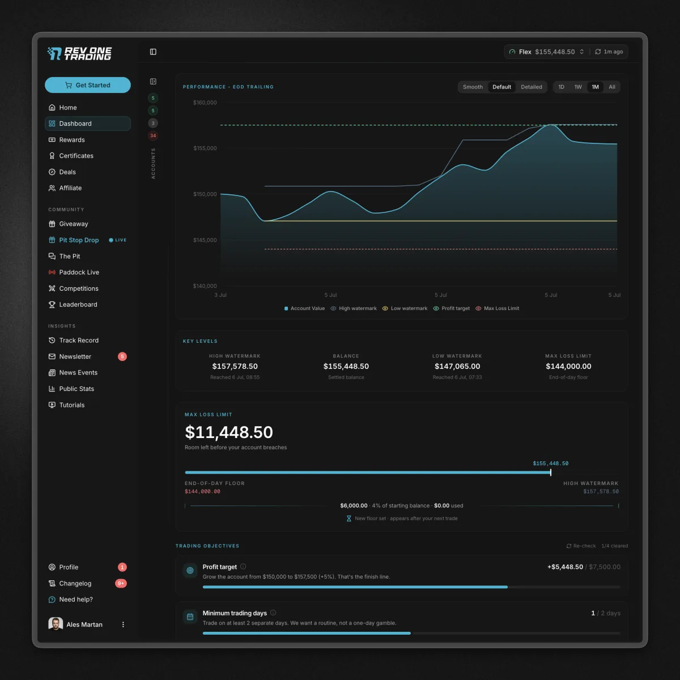Refresh data via 1m ago button
This screenshot has width=680, height=680.
tap(609, 52)
